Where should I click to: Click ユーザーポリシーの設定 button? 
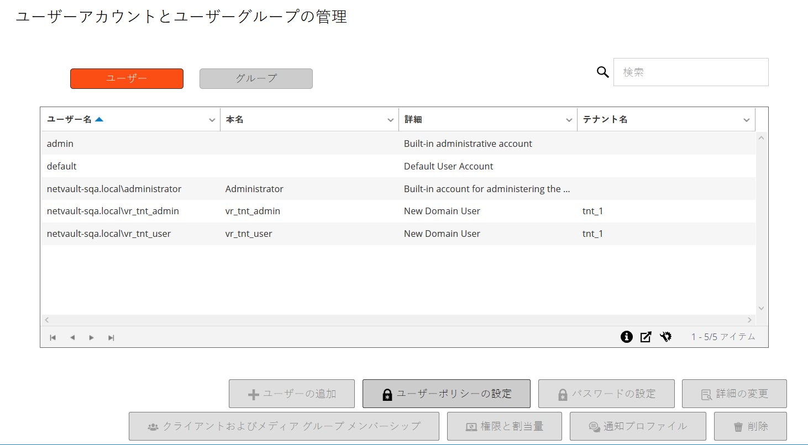(x=446, y=394)
